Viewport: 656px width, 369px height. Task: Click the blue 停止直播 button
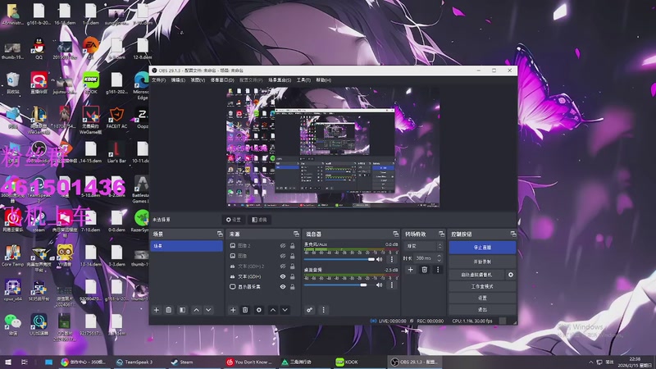(x=482, y=248)
